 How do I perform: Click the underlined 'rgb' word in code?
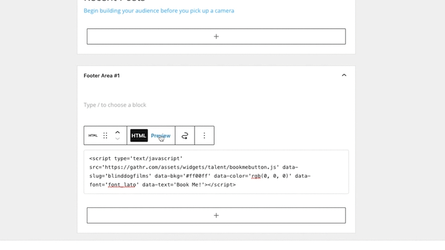point(257,176)
